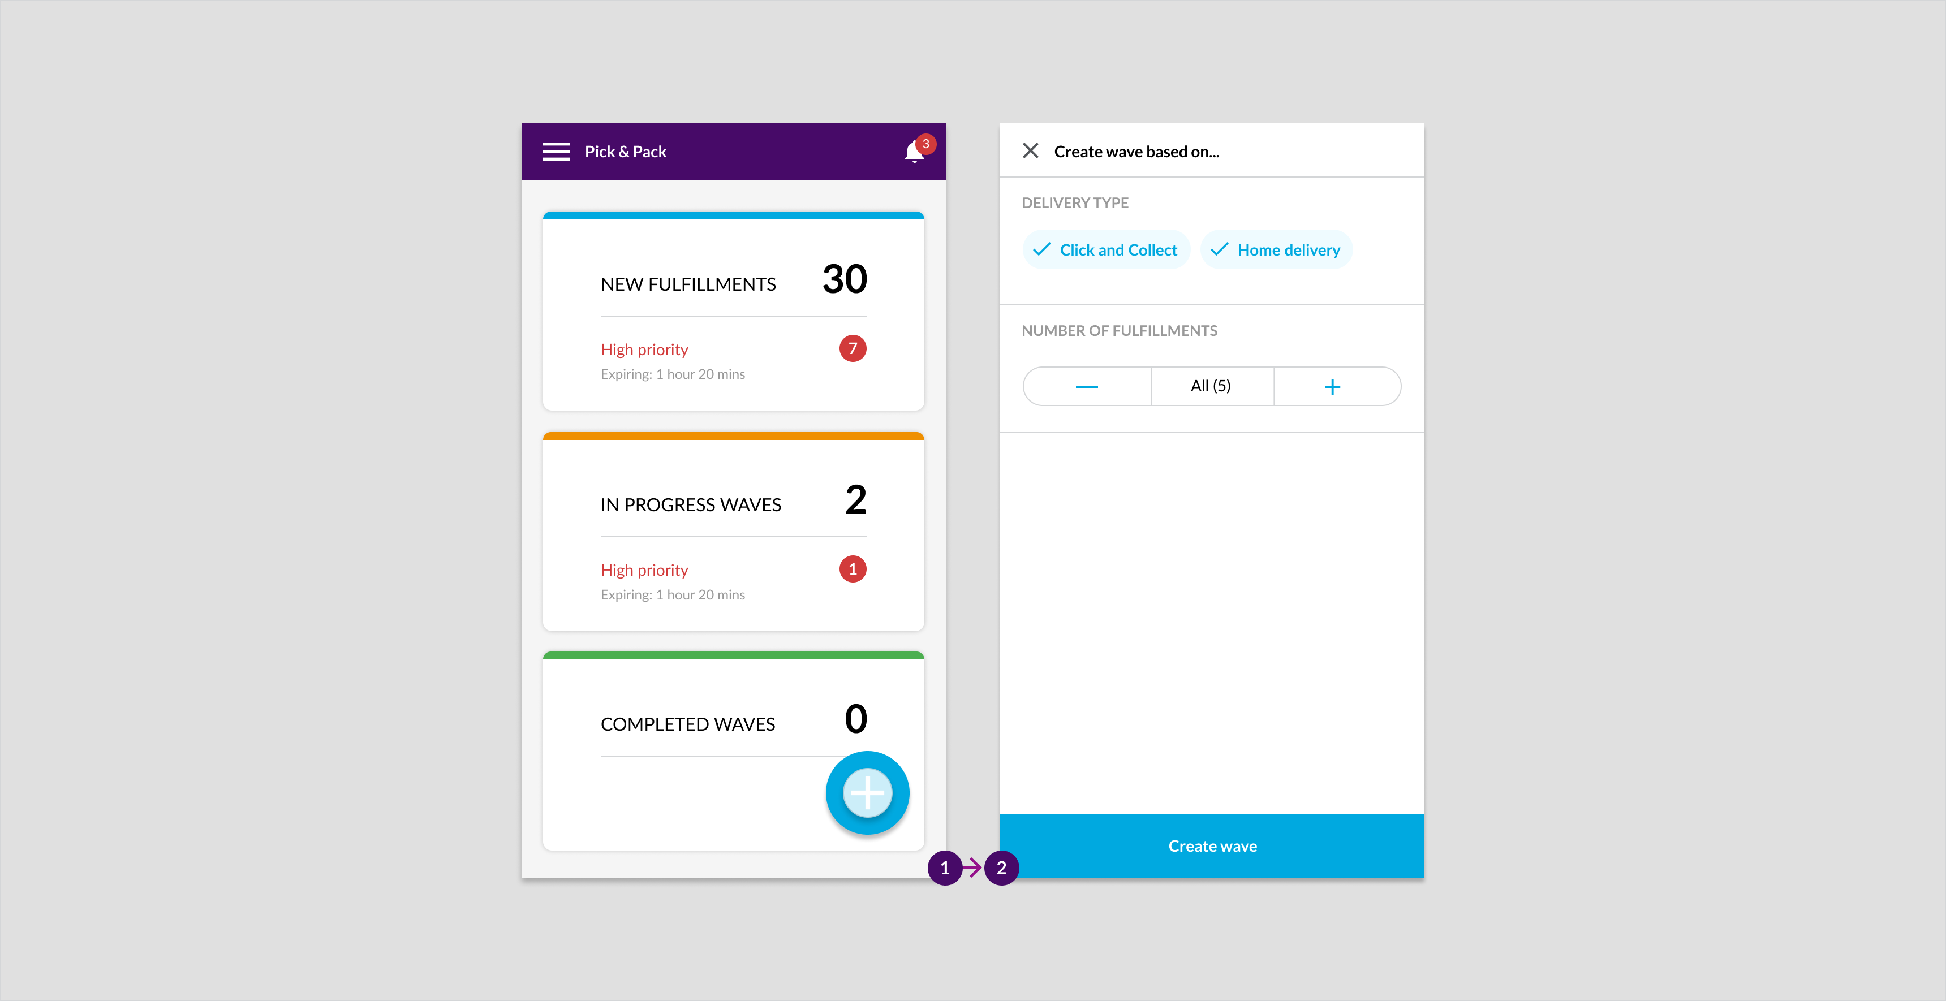Click the close X icon on wave panel
This screenshot has height=1001, width=1946.
pyautogui.click(x=1032, y=150)
